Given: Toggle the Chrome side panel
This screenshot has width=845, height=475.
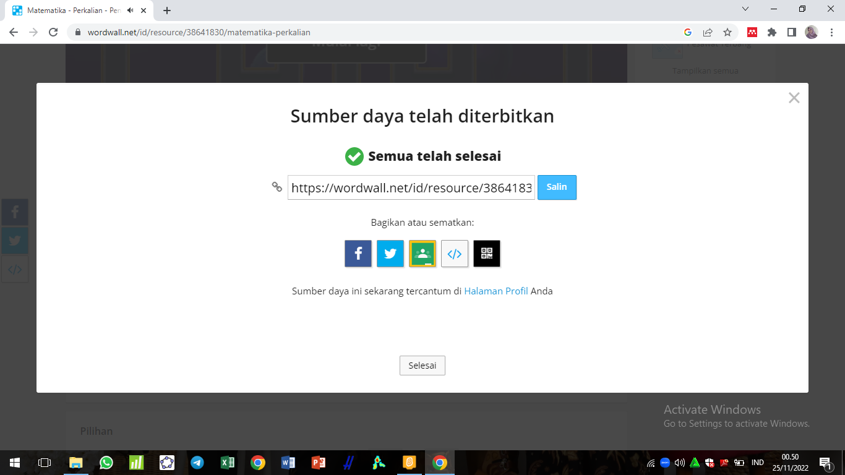Looking at the screenshot, I should click(x=791, y=32).
